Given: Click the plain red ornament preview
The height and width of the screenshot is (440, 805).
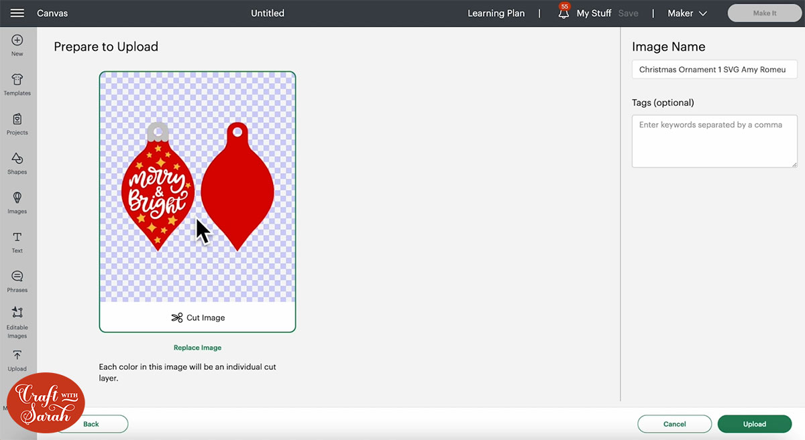Looking at the screenshot, I should [x=237, y=187].
